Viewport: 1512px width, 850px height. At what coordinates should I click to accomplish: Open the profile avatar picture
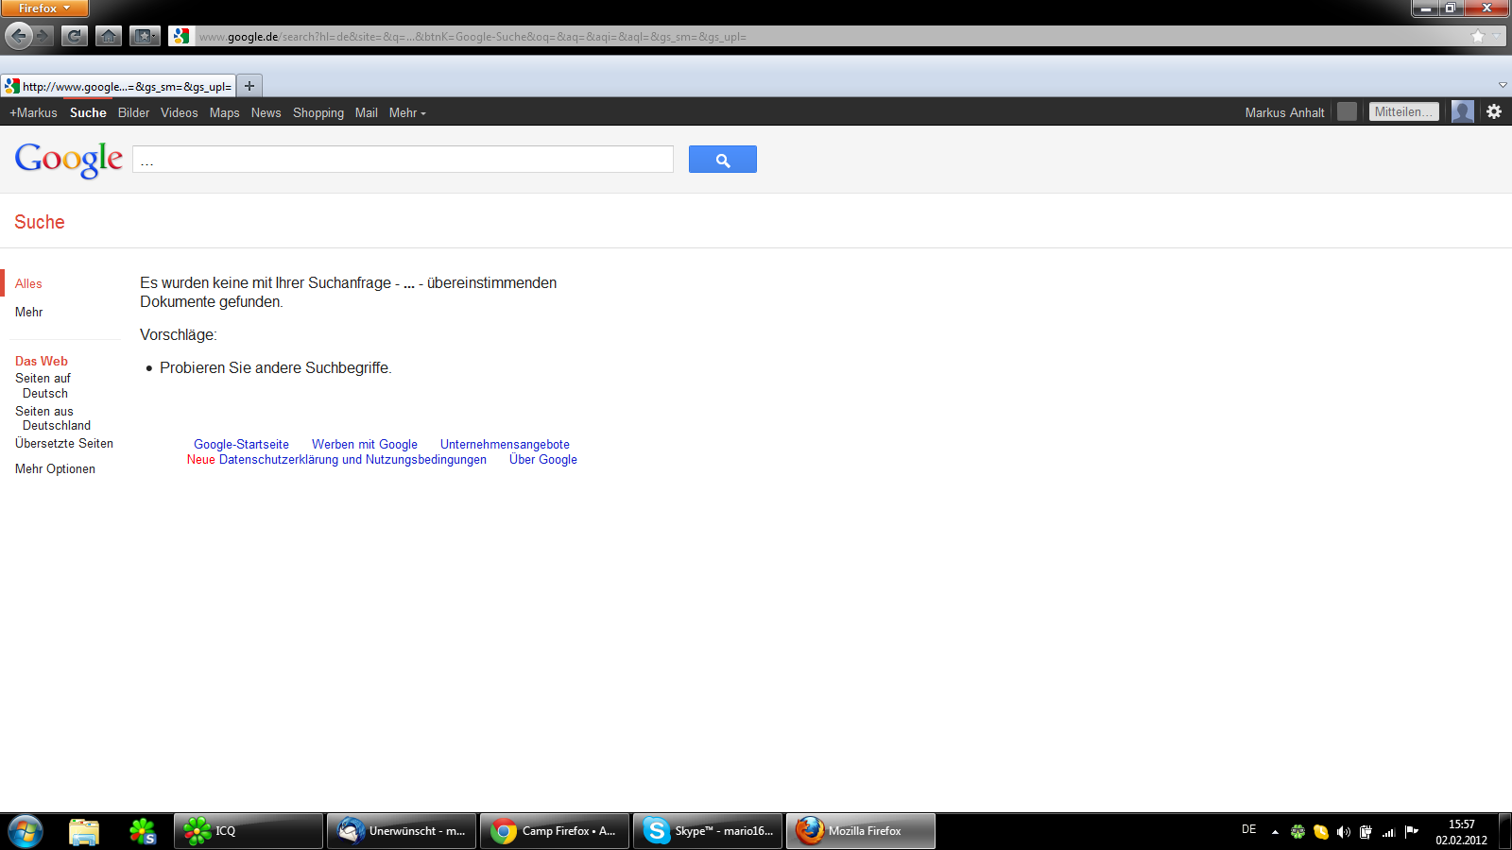[x=1463, y=111]
